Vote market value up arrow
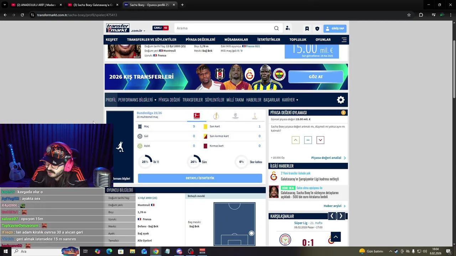 [x=296, y=140]
